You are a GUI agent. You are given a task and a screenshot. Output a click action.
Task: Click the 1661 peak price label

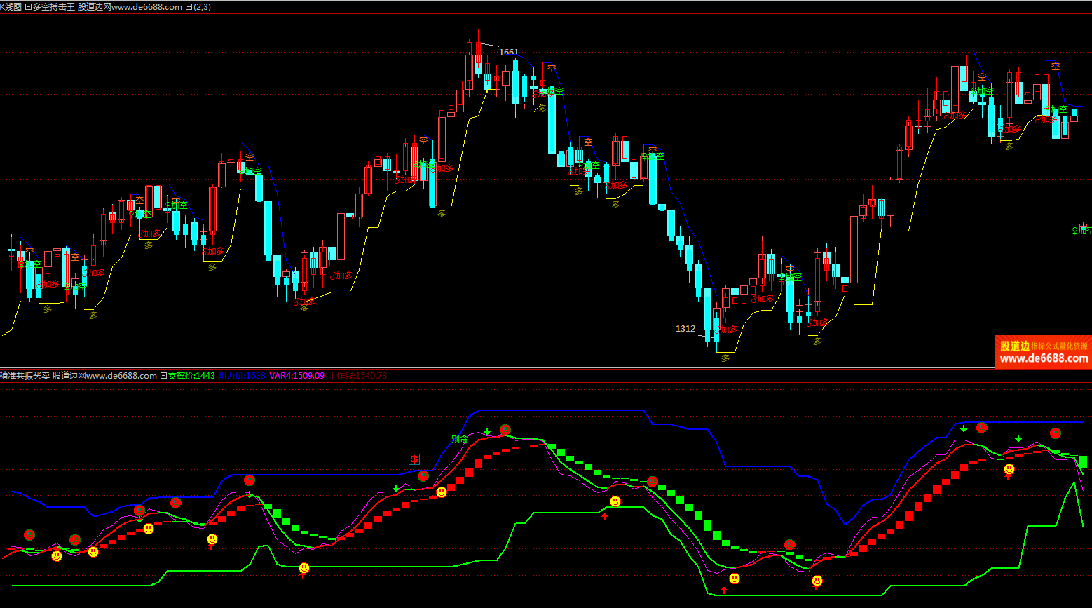508,53
